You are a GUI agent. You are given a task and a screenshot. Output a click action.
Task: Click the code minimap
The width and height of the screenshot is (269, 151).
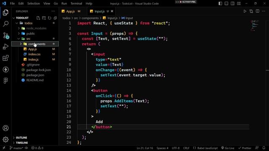(255, 26)
